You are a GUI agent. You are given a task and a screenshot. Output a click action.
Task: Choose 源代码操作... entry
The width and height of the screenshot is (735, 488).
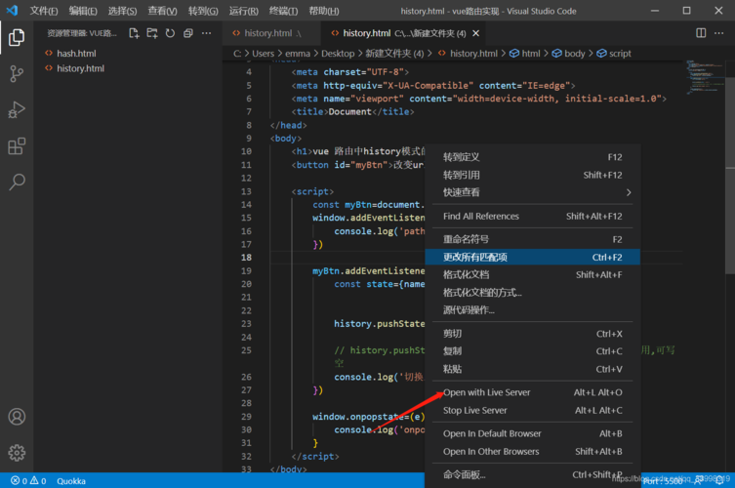pos(533,309)
